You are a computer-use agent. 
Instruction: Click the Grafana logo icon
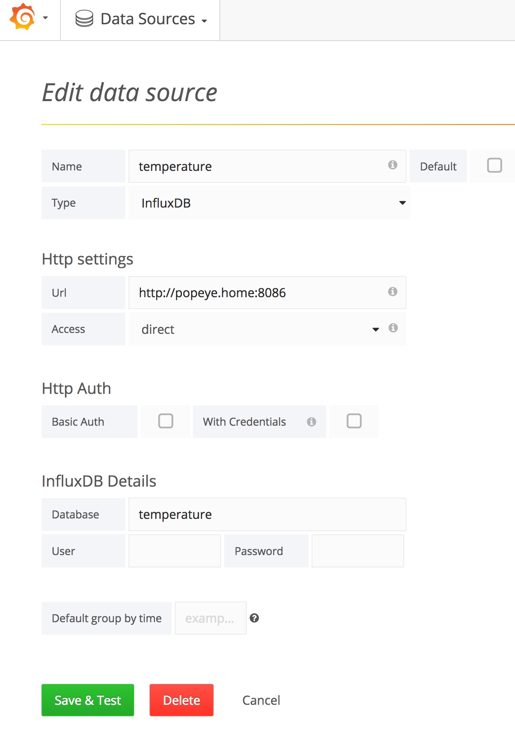[x=22, y=17]
